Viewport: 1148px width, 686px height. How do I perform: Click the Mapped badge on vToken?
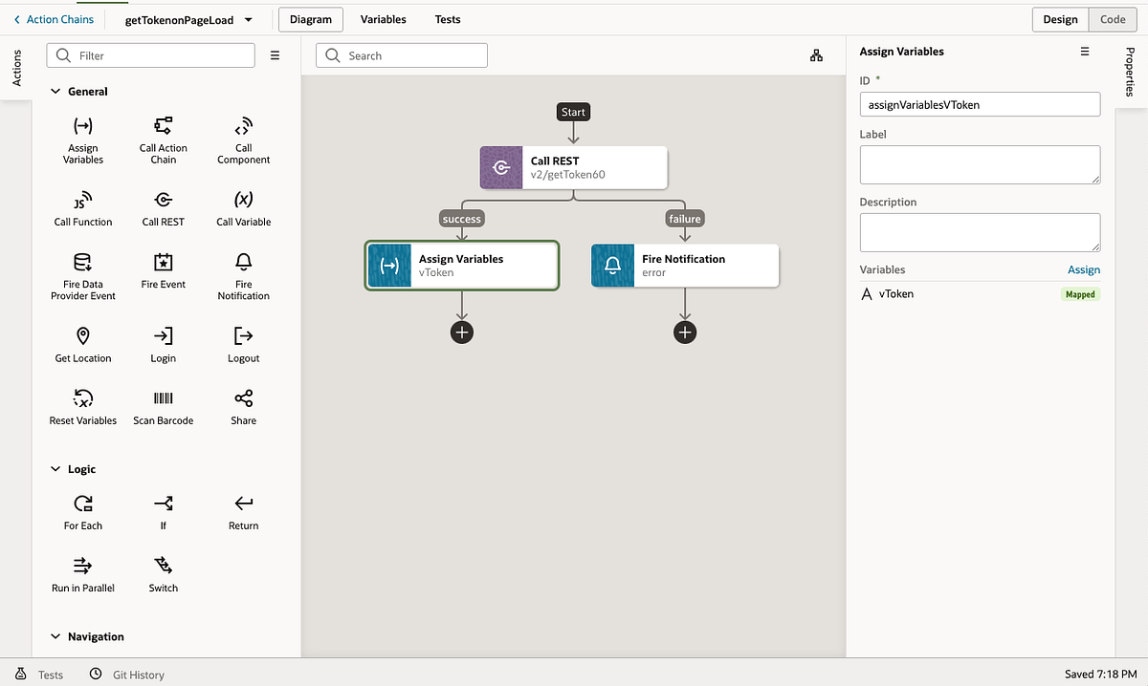pos(1079,294)
